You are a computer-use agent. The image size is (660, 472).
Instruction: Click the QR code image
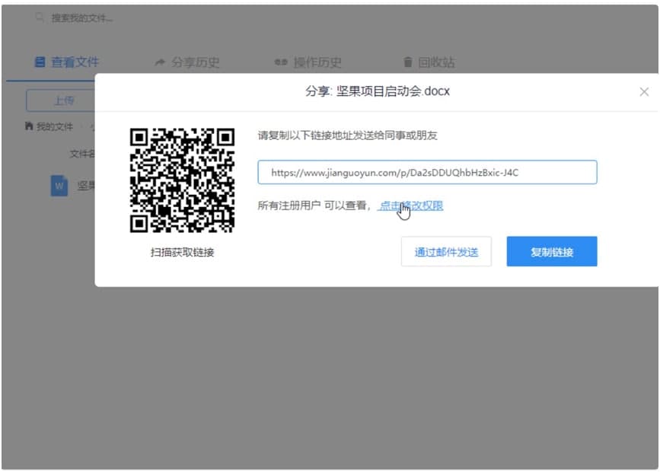pos(182,180)
